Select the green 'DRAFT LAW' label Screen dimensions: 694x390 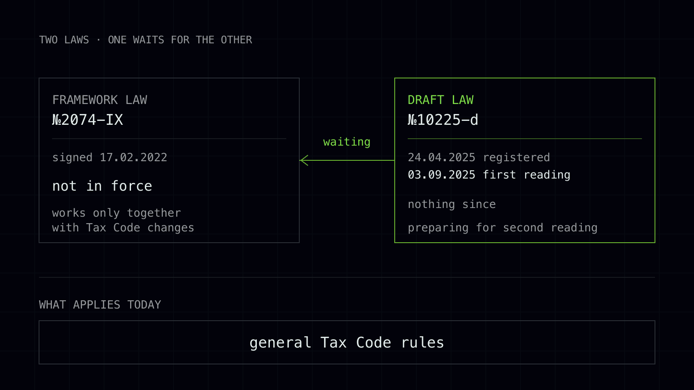pos(441,100)
